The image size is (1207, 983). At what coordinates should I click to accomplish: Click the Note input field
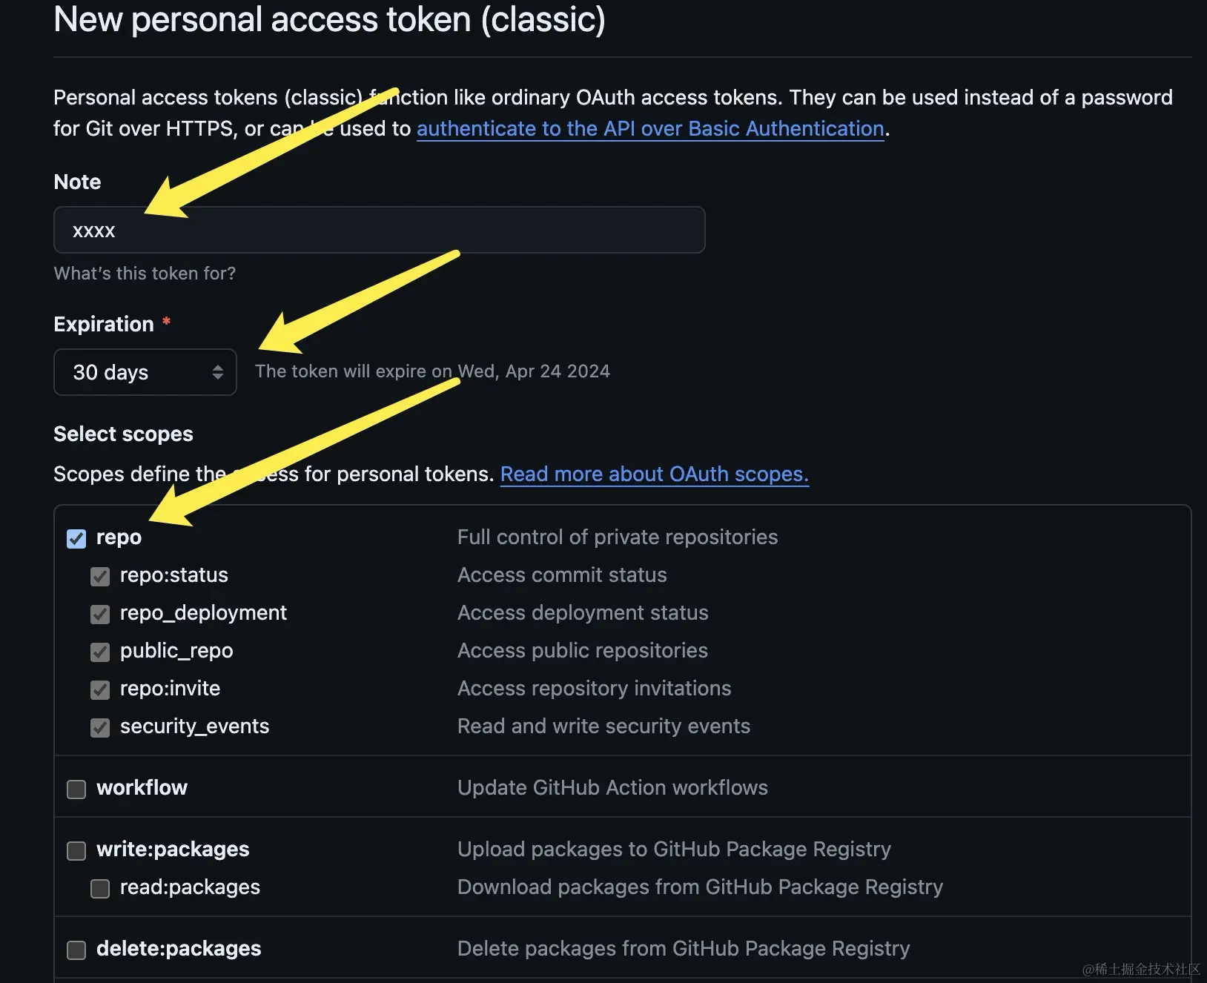coord(379,230)
